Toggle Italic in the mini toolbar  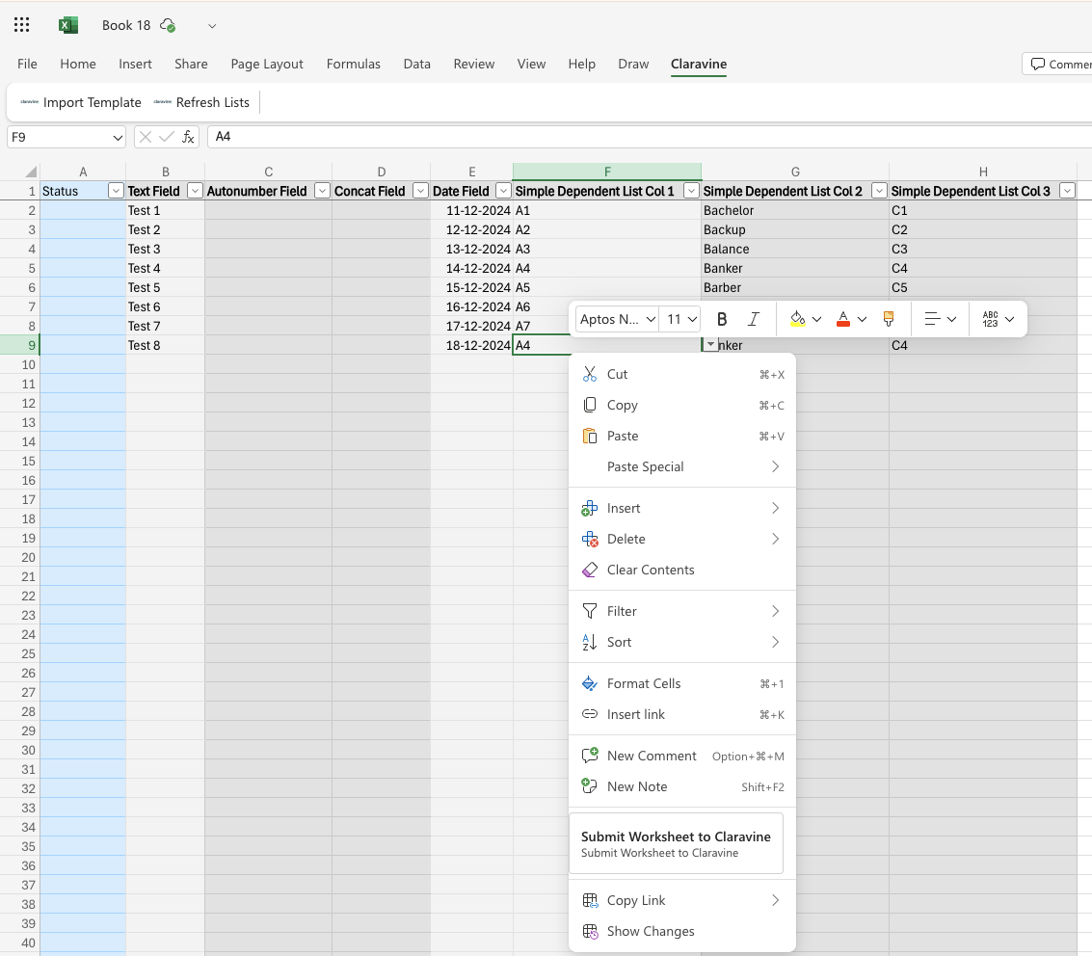coord(753,319)
